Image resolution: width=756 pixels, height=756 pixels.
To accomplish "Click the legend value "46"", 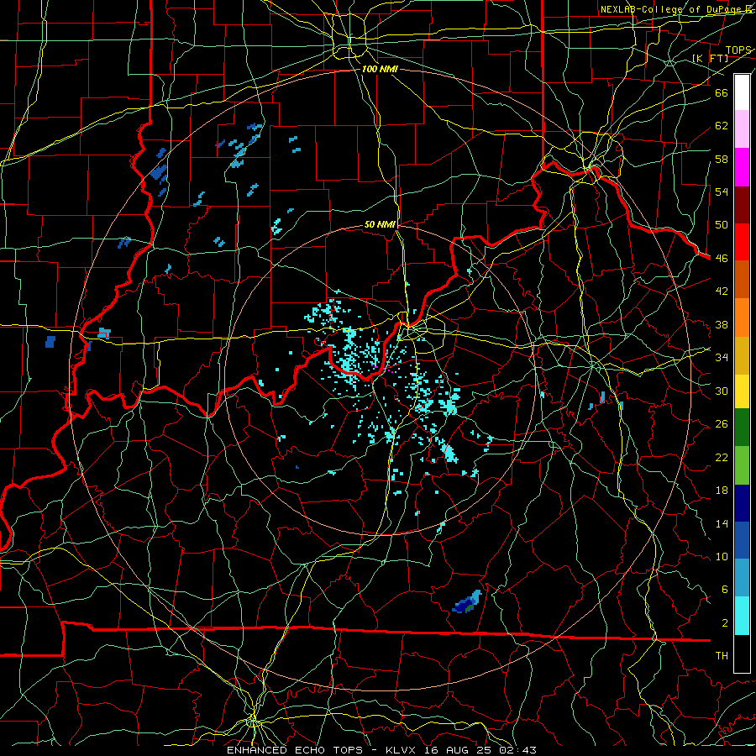I will (722, 259).
